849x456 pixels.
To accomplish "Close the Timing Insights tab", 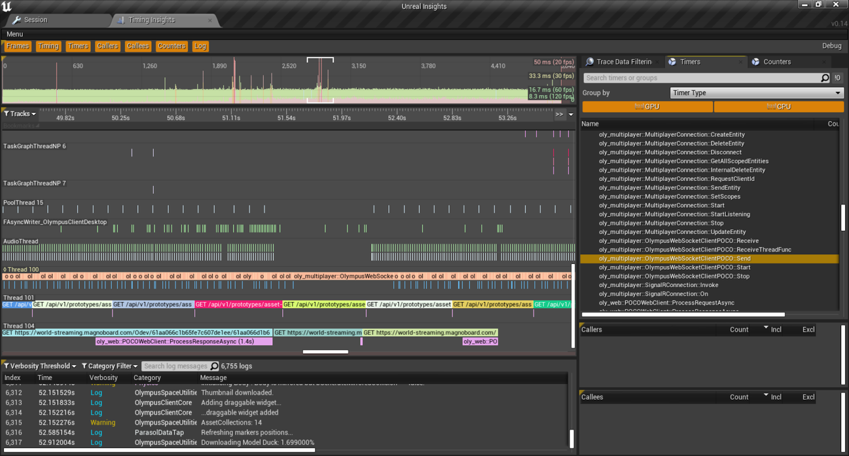I will [x=210, y=21].
